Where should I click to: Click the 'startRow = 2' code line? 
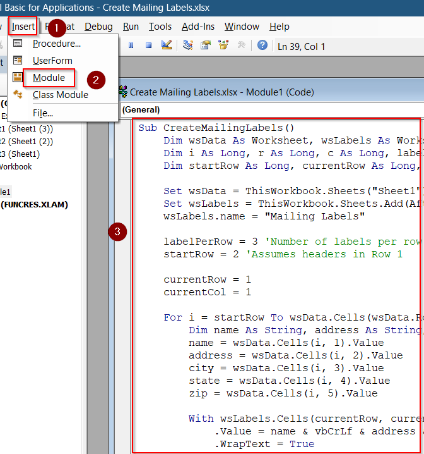tap(283, 255)
